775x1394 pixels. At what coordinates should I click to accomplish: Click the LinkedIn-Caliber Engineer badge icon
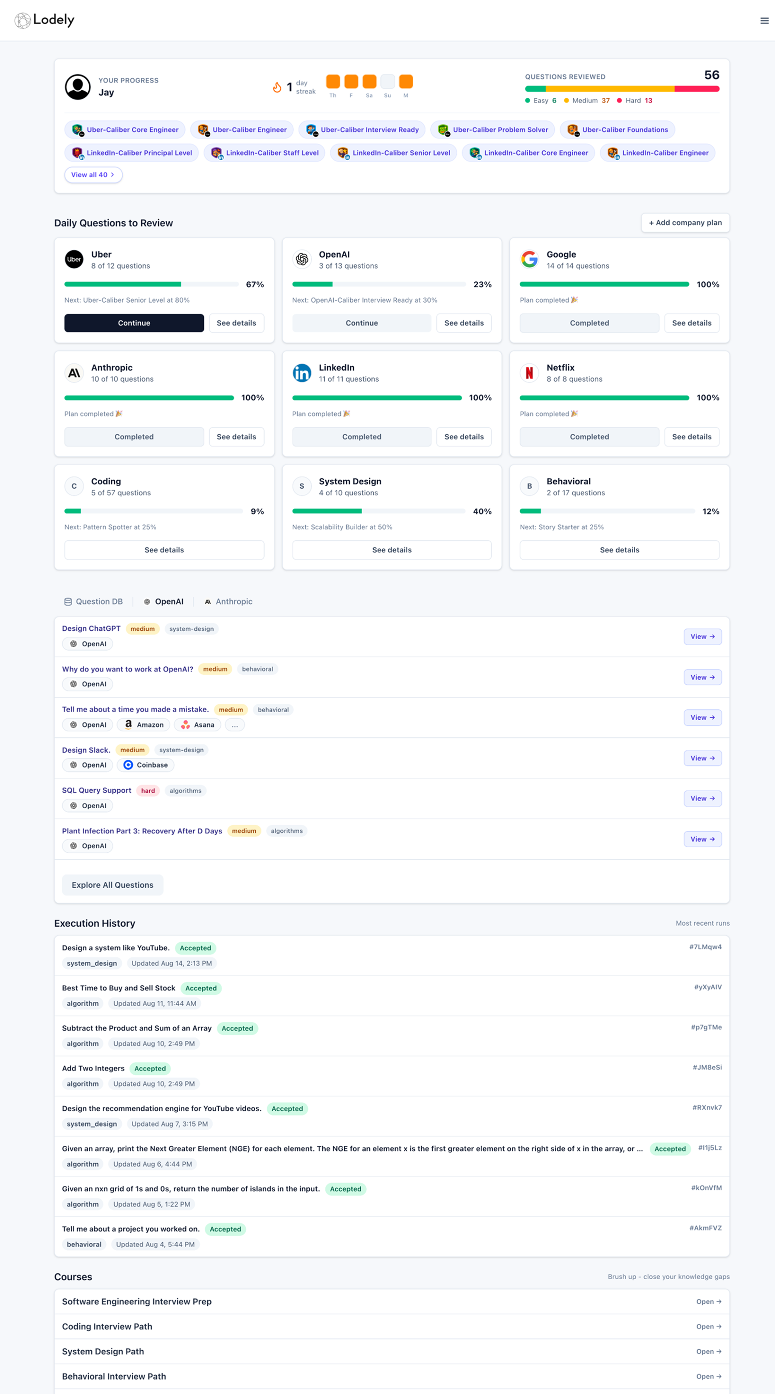613,153
